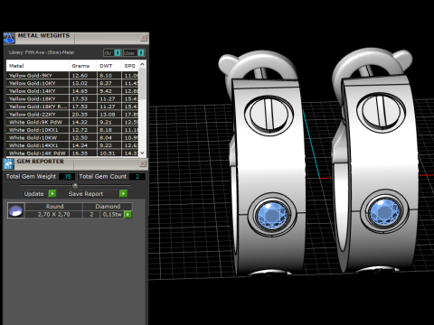This screenshot has width=434, height=325.
Task: Click the gem reporter slider handle
Action: (x=75, y=185)
